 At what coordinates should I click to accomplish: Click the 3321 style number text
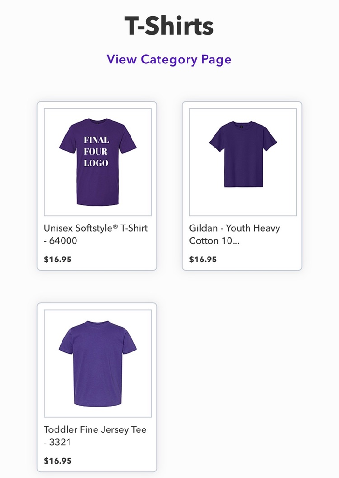click(x=60, y=442)
